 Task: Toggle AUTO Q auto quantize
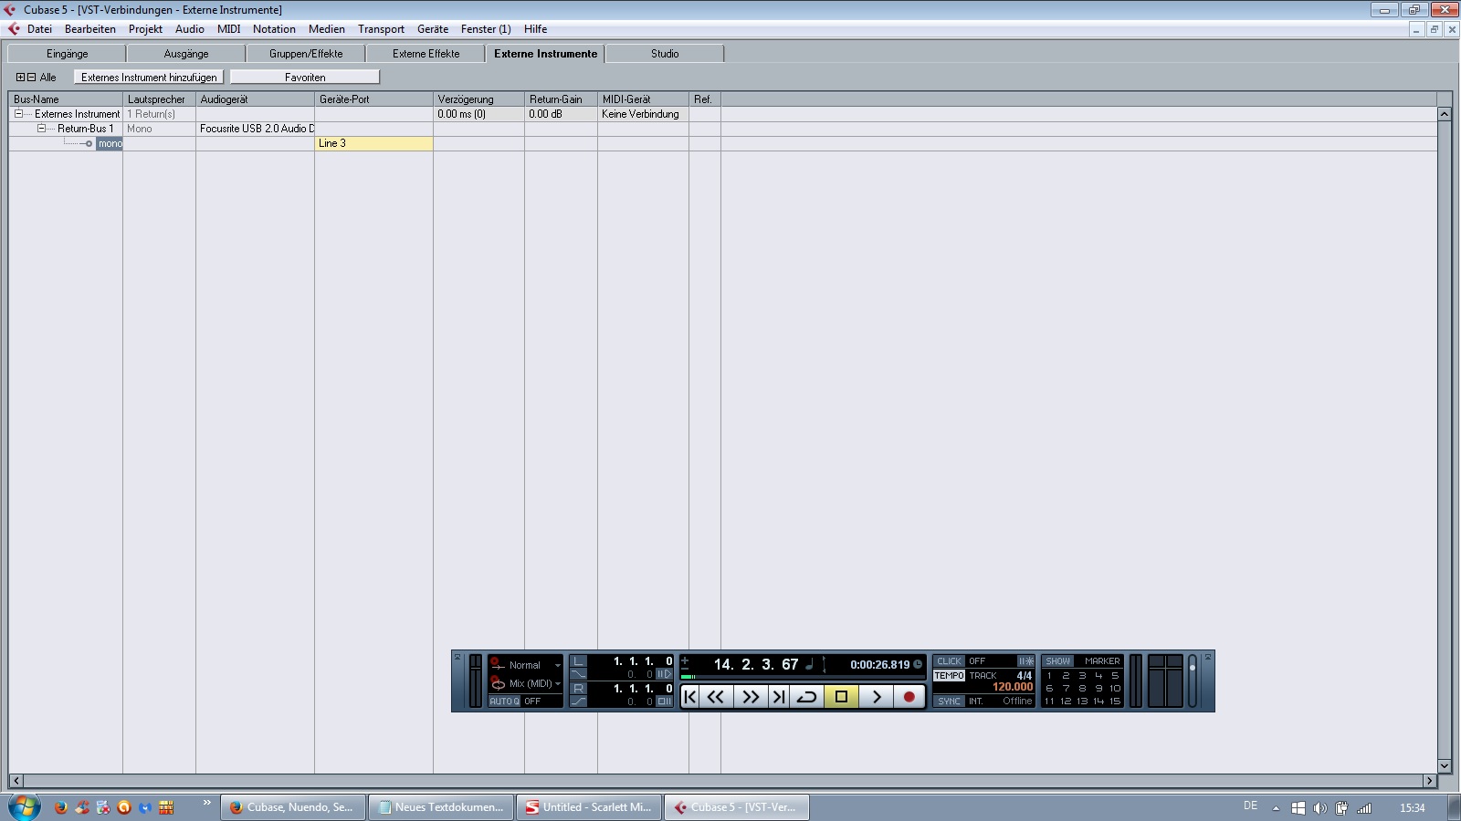coord(504,701)
